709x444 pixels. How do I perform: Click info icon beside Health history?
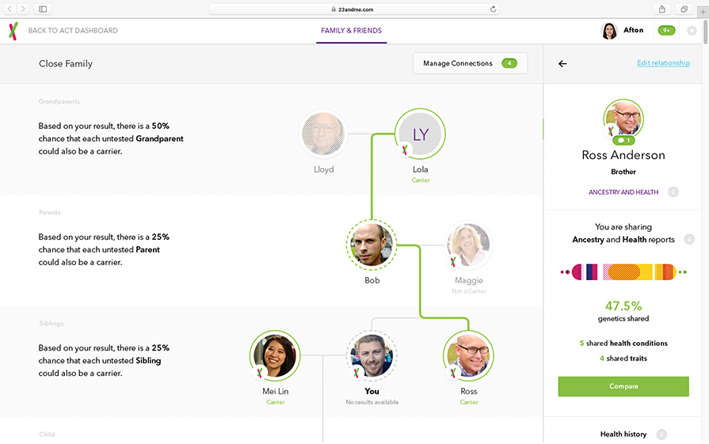661,435
